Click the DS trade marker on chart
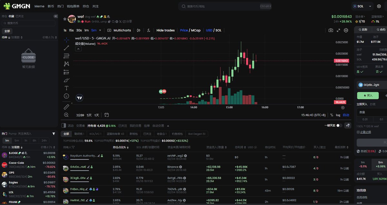The height and width of the screenshot is (205, 387). point(164,92)
